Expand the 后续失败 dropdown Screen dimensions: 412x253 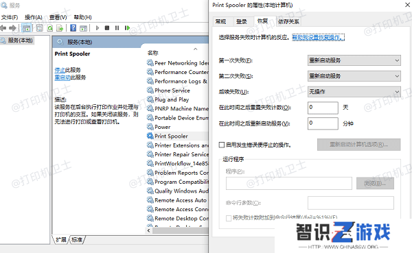[x=354, y=92]
